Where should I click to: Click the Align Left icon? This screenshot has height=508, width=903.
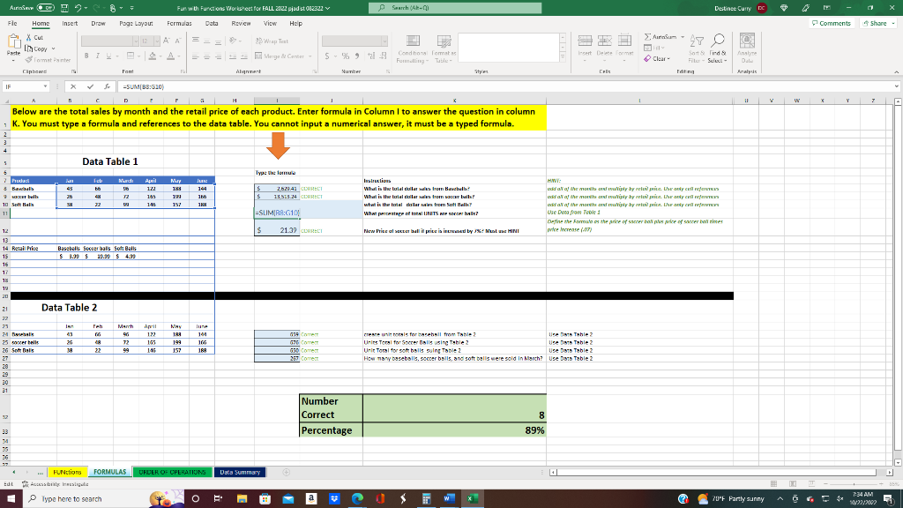point(195,56)
